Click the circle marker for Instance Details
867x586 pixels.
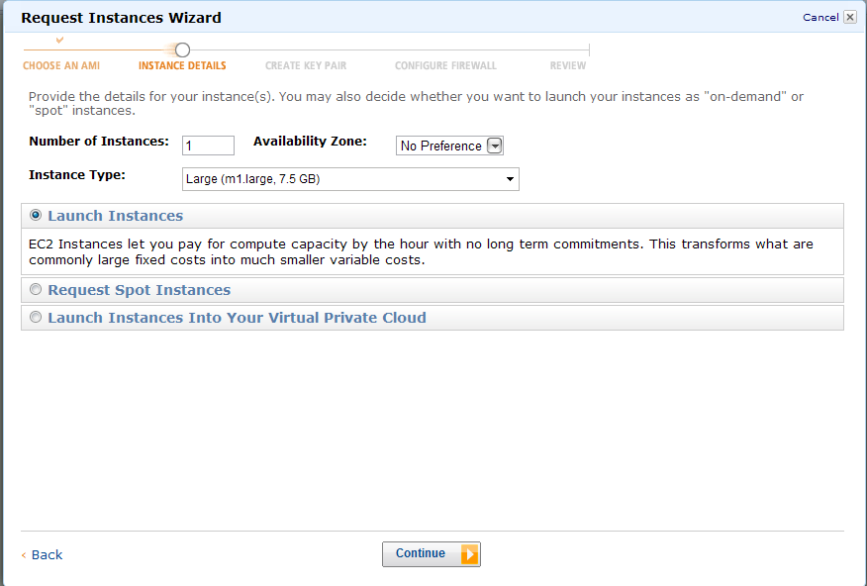click(182, 49)
